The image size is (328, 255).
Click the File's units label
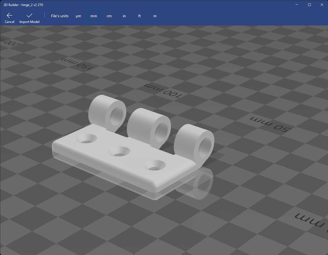coord(60,16)
